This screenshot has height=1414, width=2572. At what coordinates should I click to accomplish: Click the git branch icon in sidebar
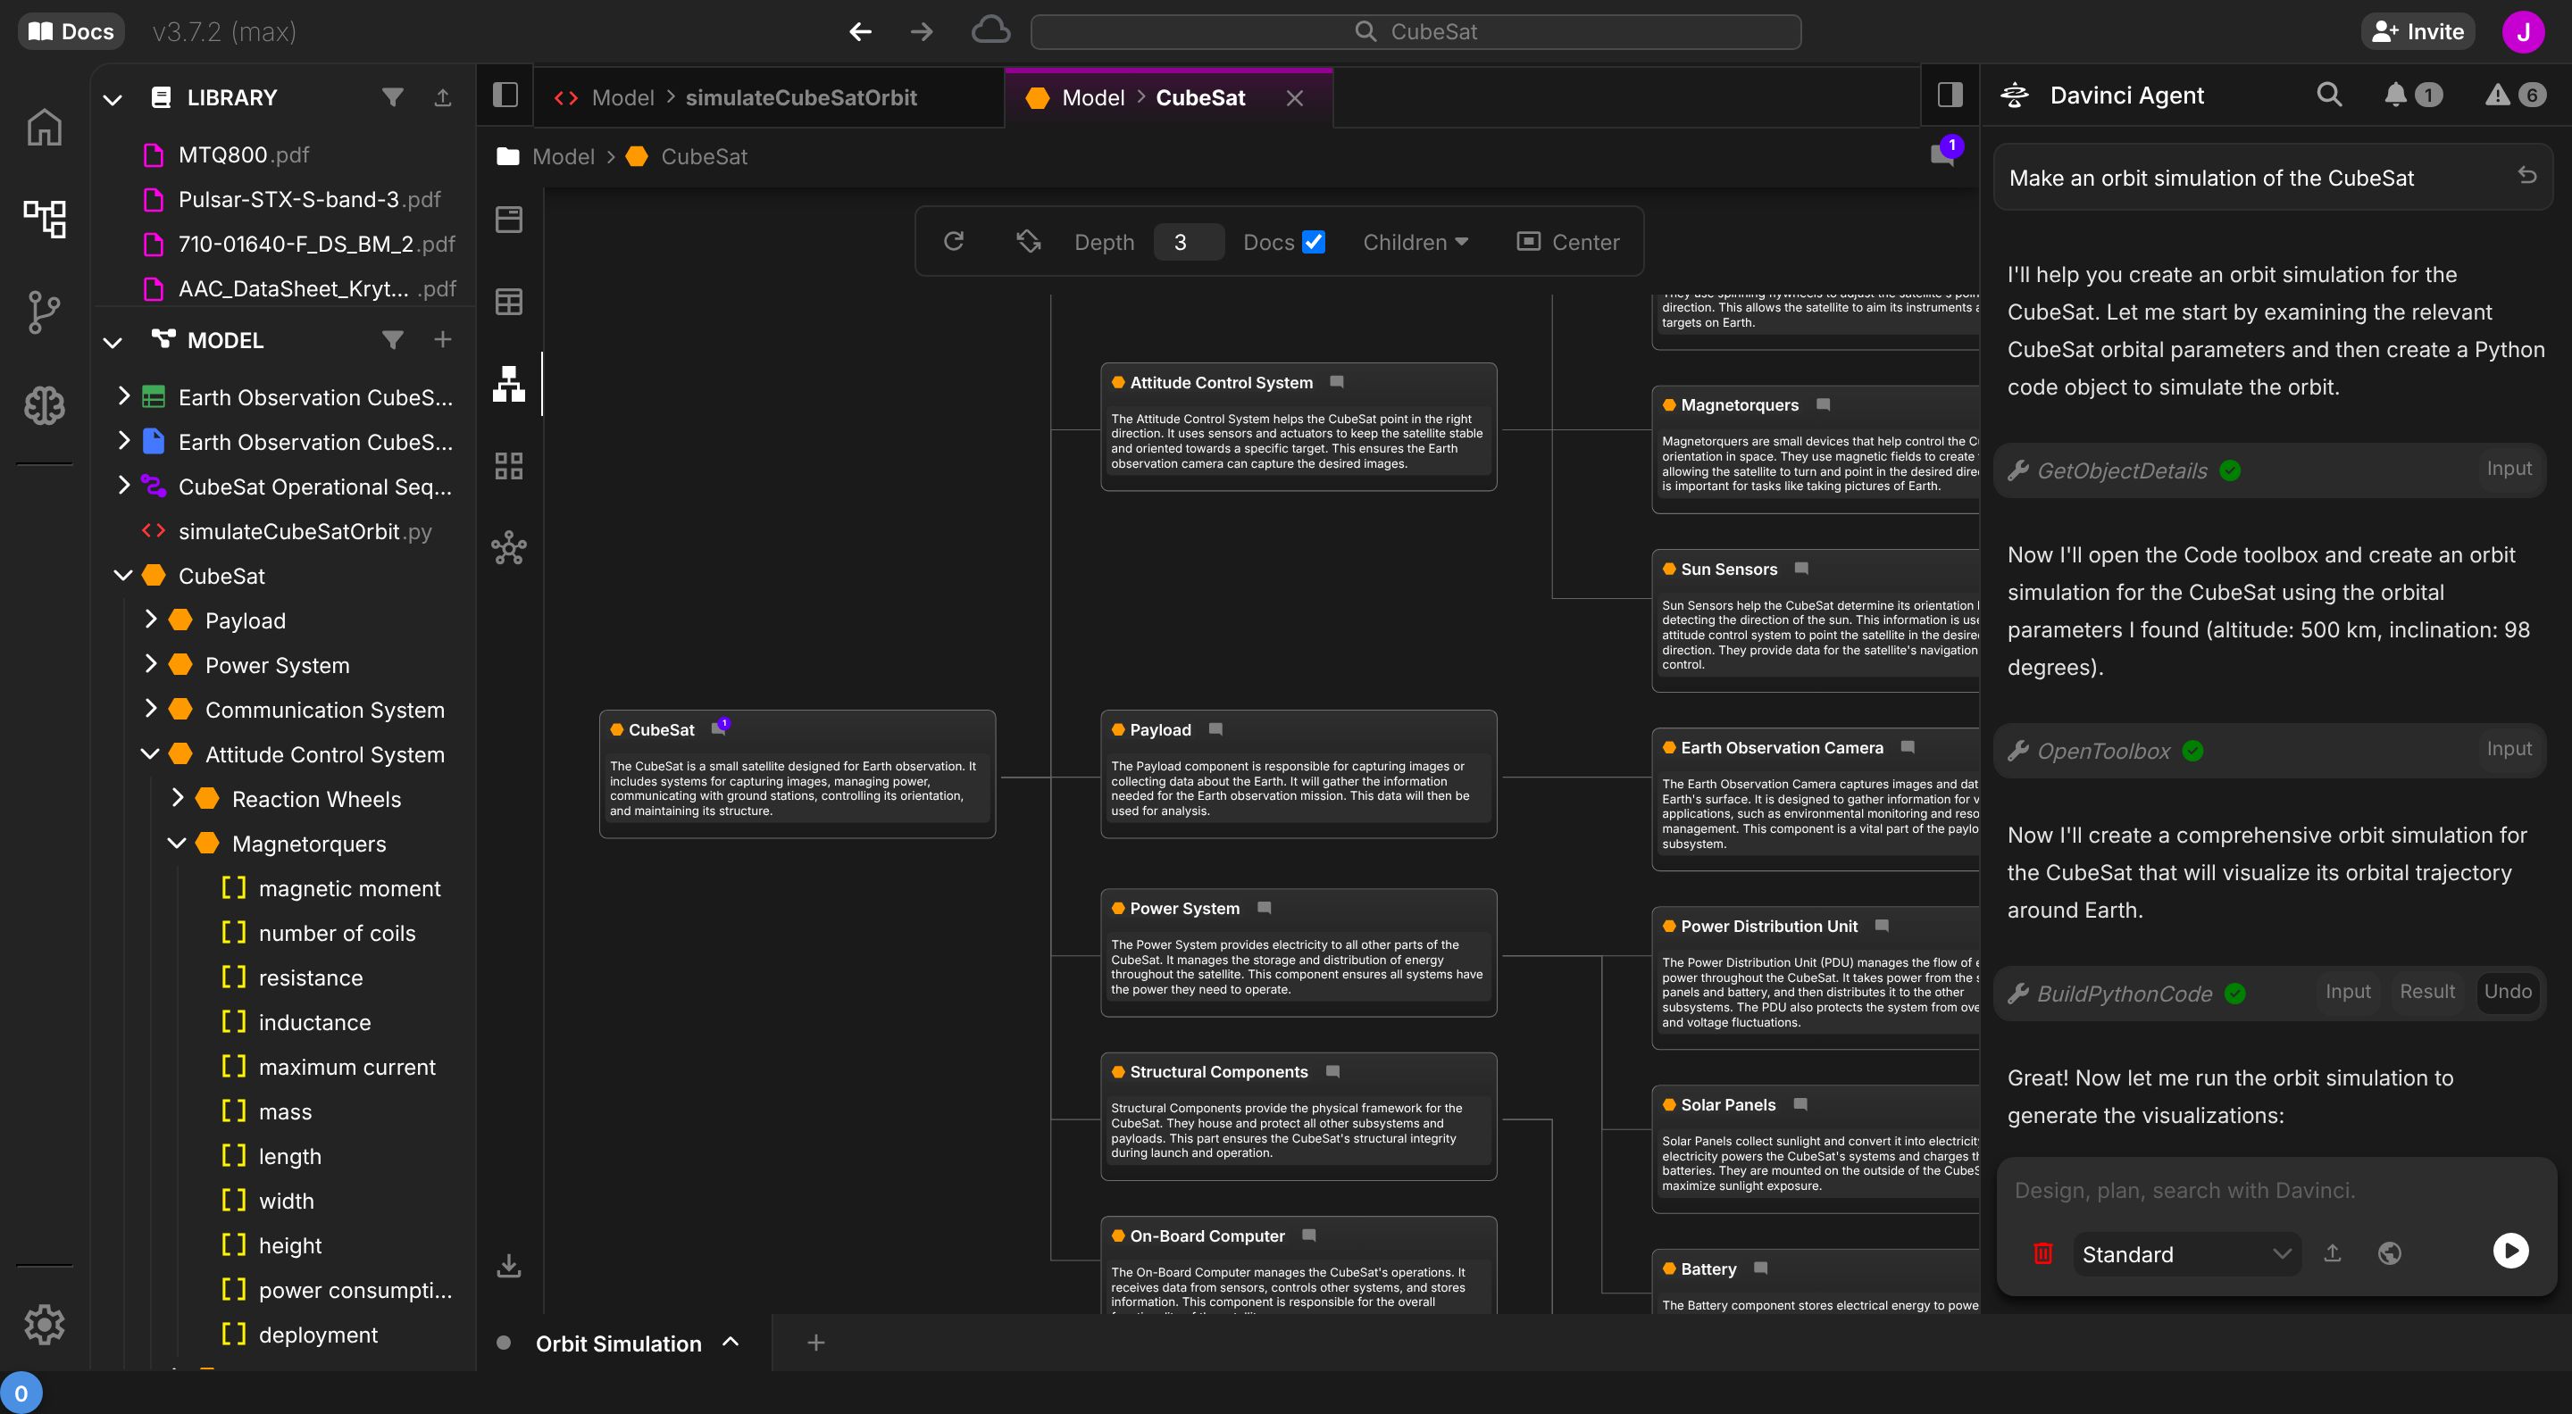point(44,312)
